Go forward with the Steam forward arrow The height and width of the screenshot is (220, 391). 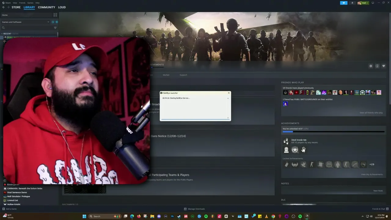[8, 7]
